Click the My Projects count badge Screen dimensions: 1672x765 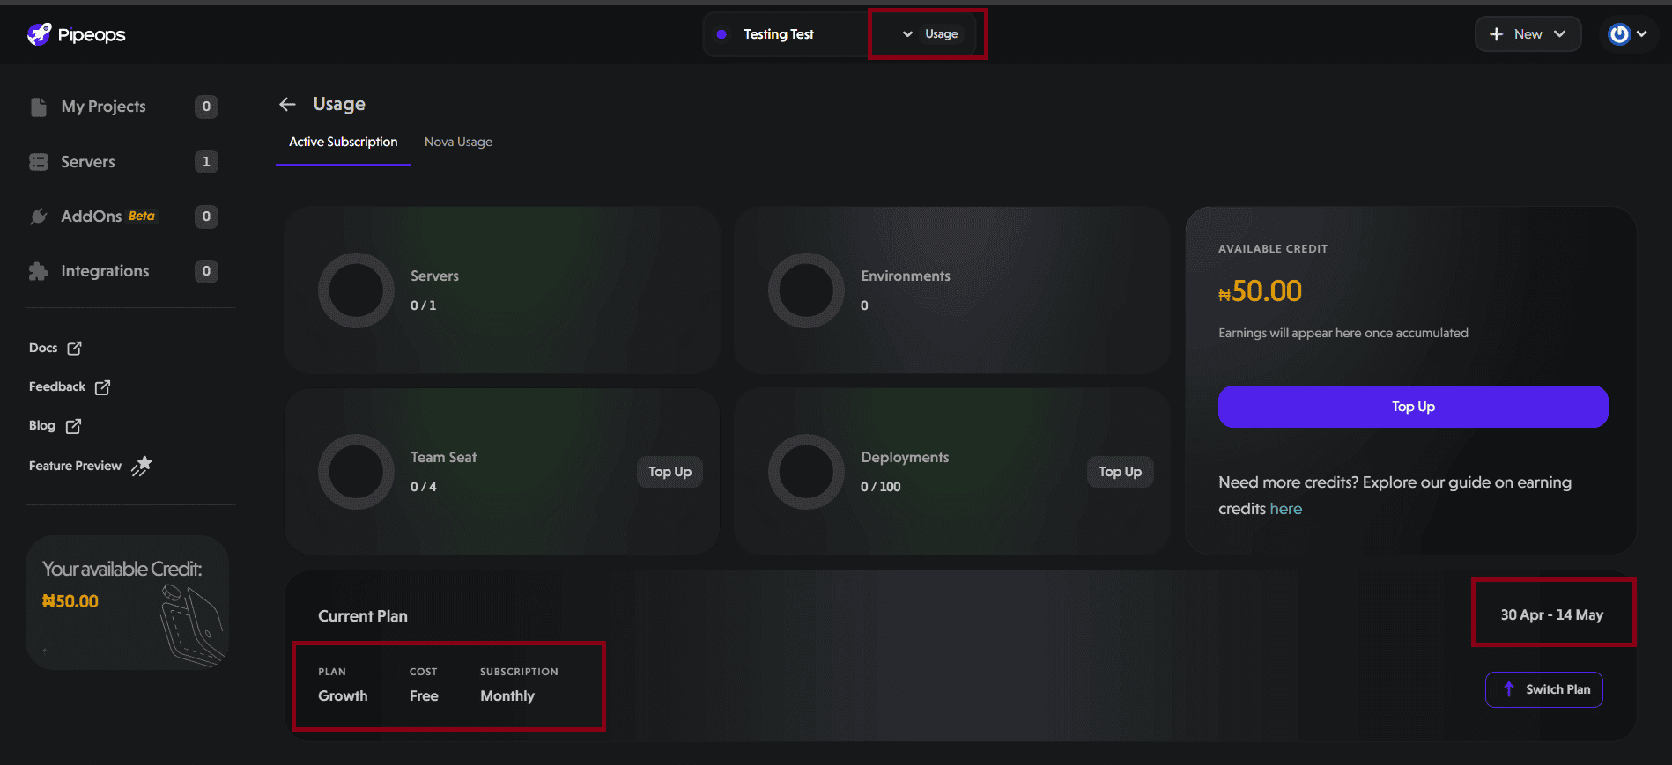point(206,107)
